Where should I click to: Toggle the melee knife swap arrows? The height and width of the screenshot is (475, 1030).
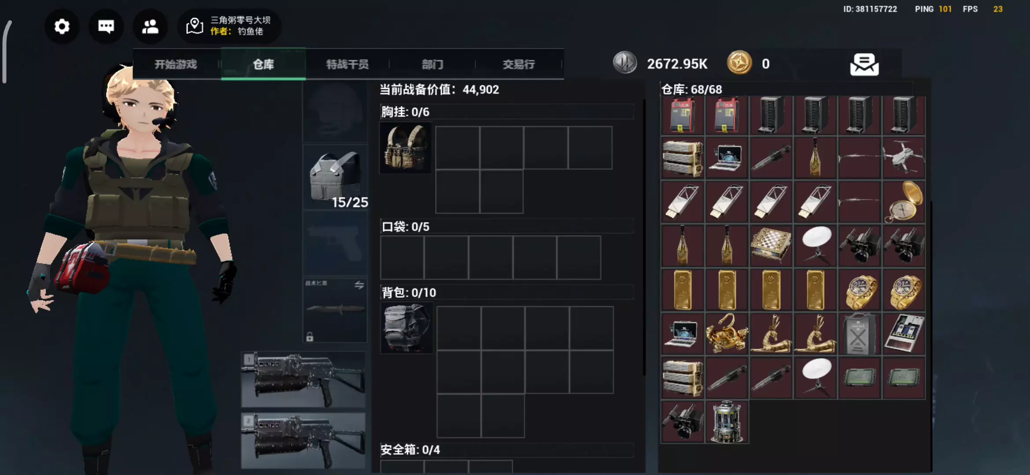click(359, 285)
